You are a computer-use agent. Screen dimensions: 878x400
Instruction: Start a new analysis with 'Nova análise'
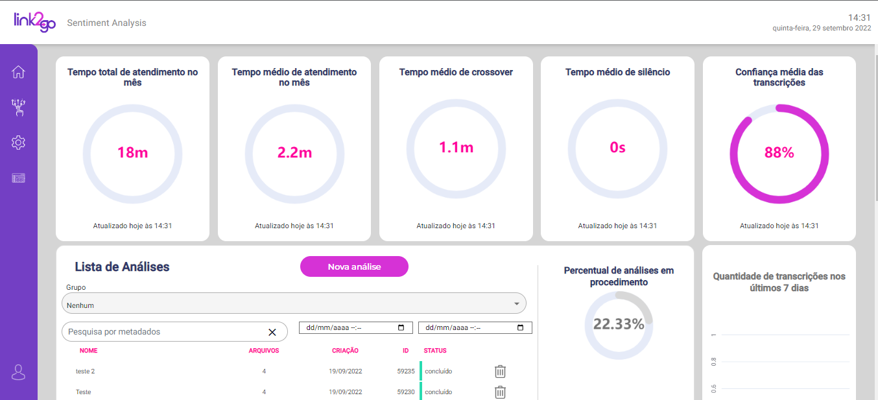(353, 266)
